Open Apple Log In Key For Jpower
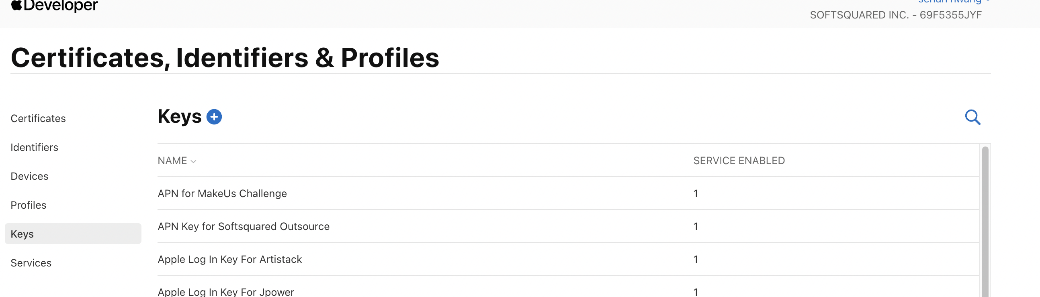Viewport: 1040px width, 297px height. pos(226,292)
